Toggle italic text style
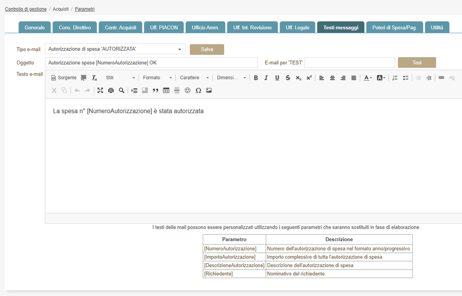The width and height of the screenshot is (462, 296). (266, 78)
